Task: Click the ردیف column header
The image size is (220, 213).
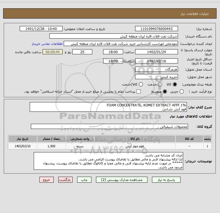Action: pos(207,139)
